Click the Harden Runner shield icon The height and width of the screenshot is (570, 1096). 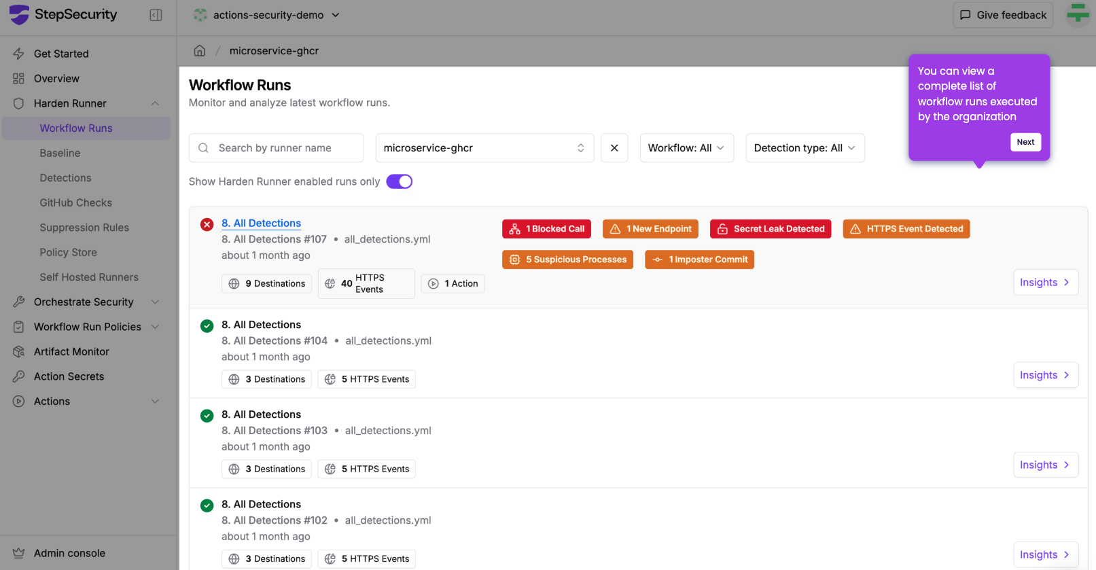(19, 103)
